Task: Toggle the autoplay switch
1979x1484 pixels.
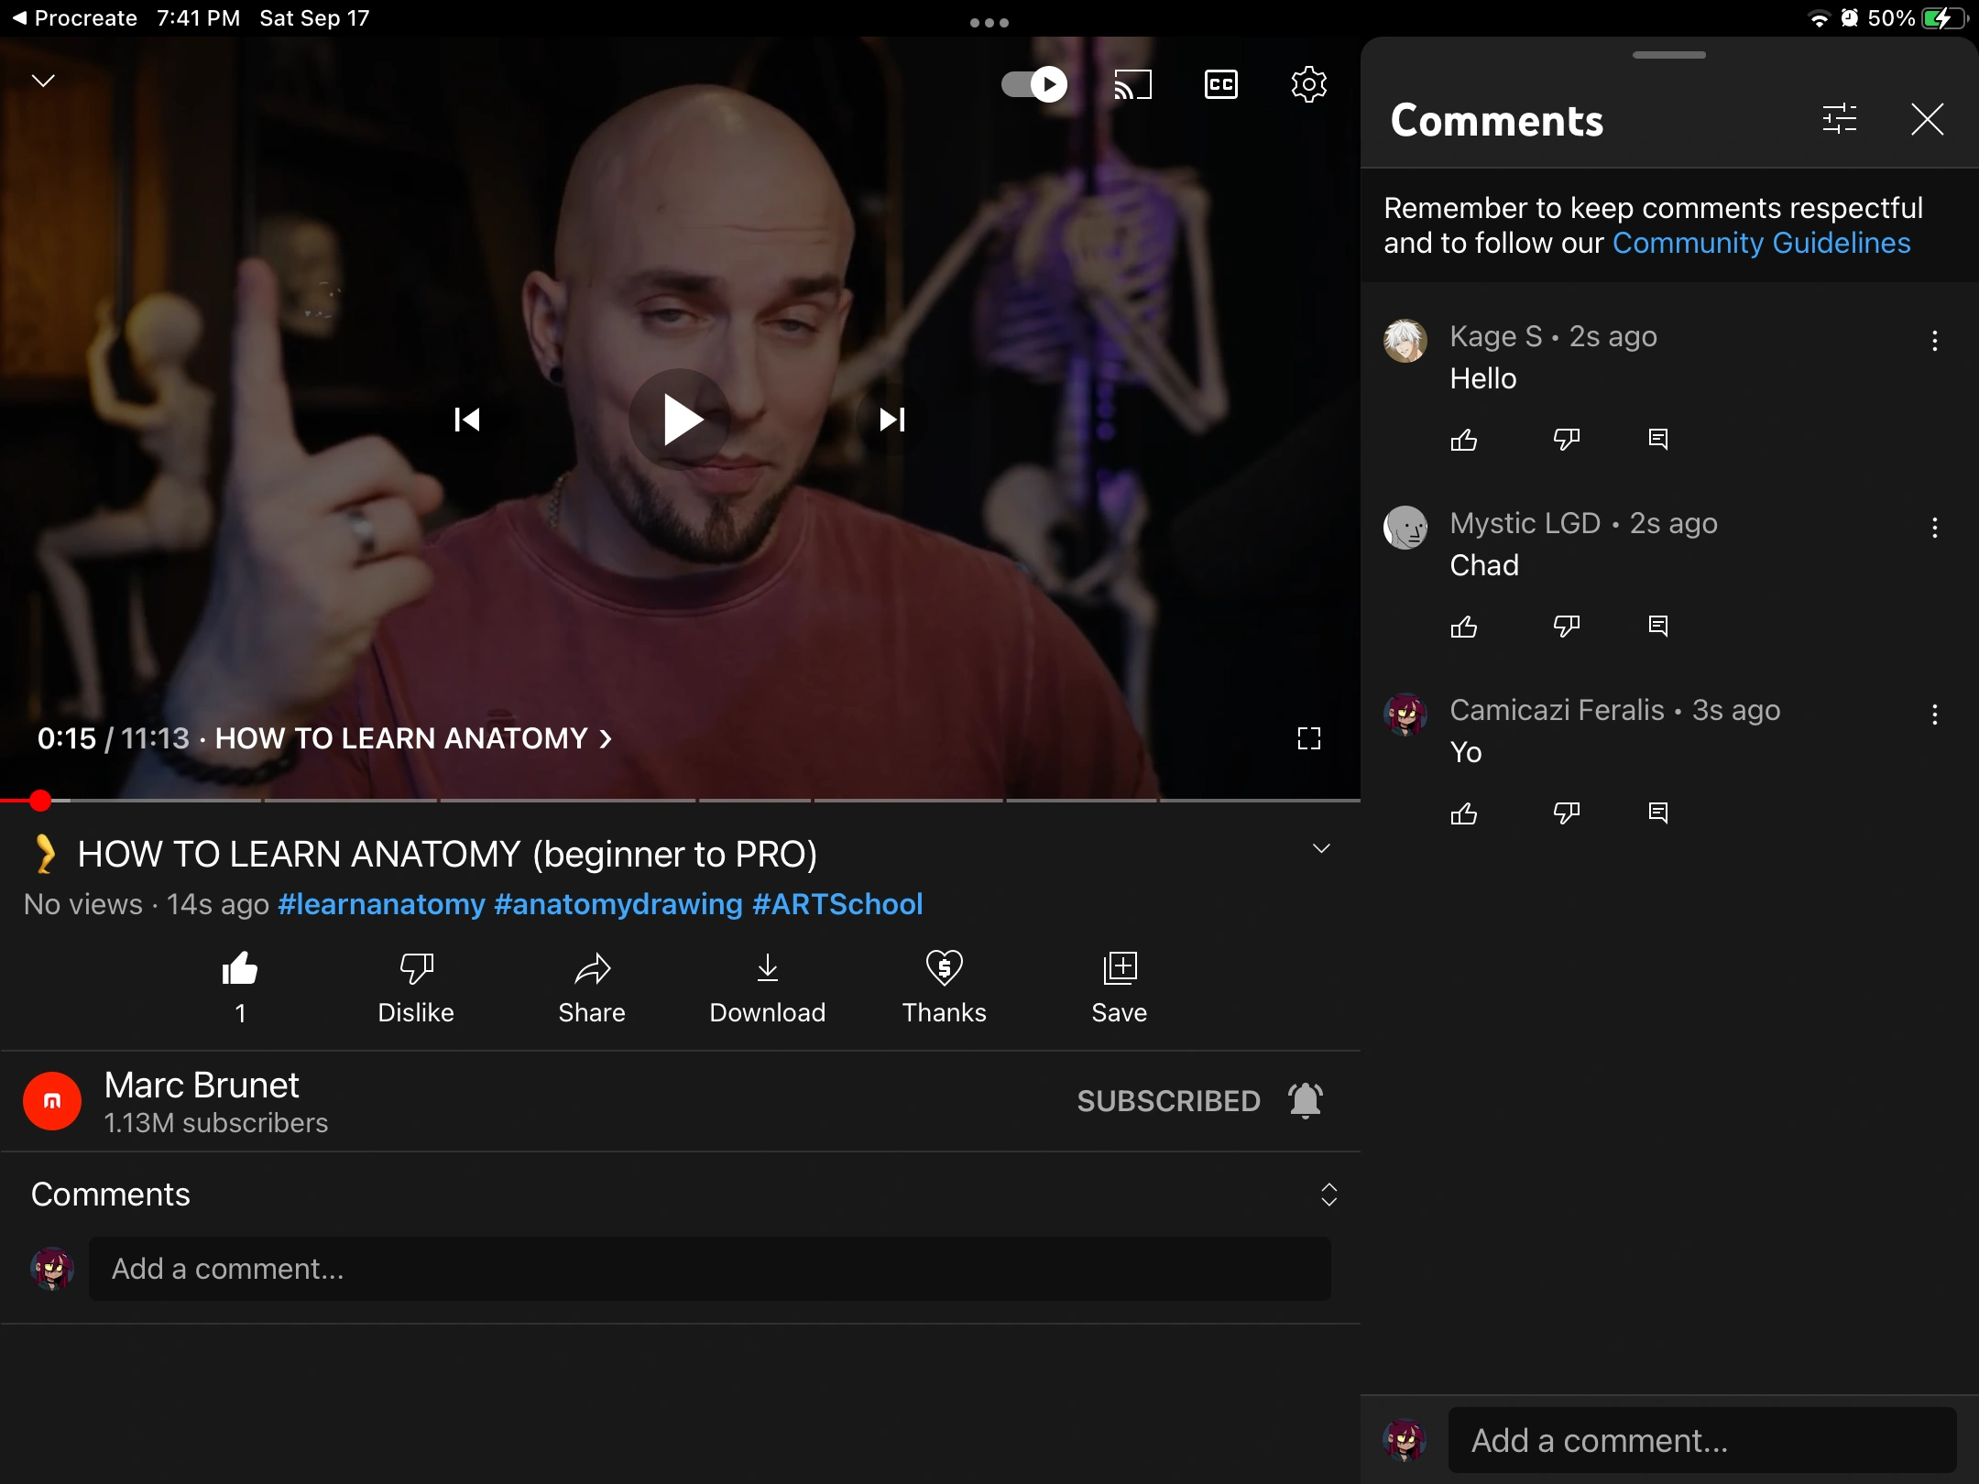Action: pyautogui.click(x=1033, y=85)
